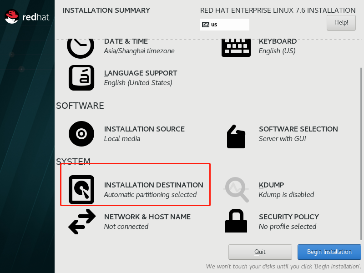
Task: Open the KEYBOARD settings label
Action: point(278,41)
